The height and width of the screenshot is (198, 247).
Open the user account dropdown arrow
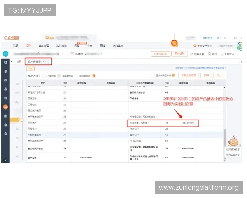click(198, 38)
